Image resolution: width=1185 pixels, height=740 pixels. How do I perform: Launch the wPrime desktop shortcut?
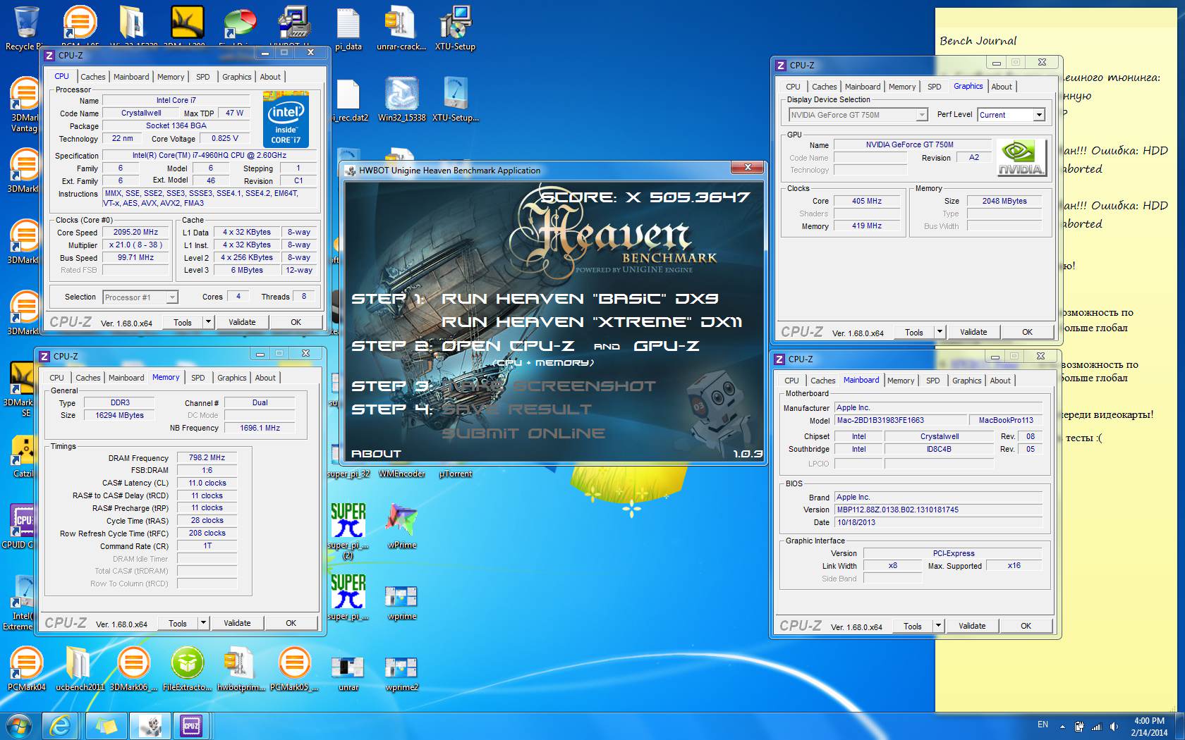401,526
